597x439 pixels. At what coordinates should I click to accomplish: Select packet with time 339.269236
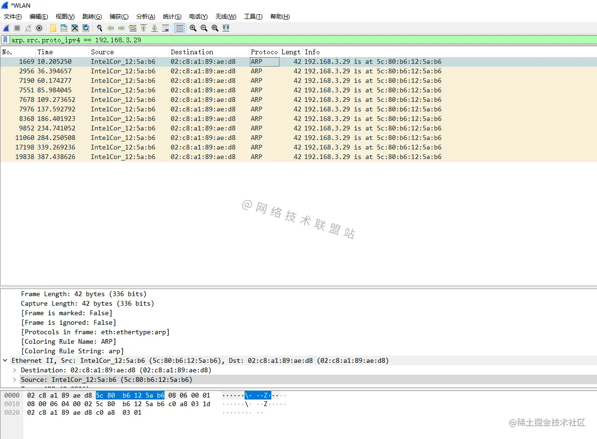click(x=298, y=147)
